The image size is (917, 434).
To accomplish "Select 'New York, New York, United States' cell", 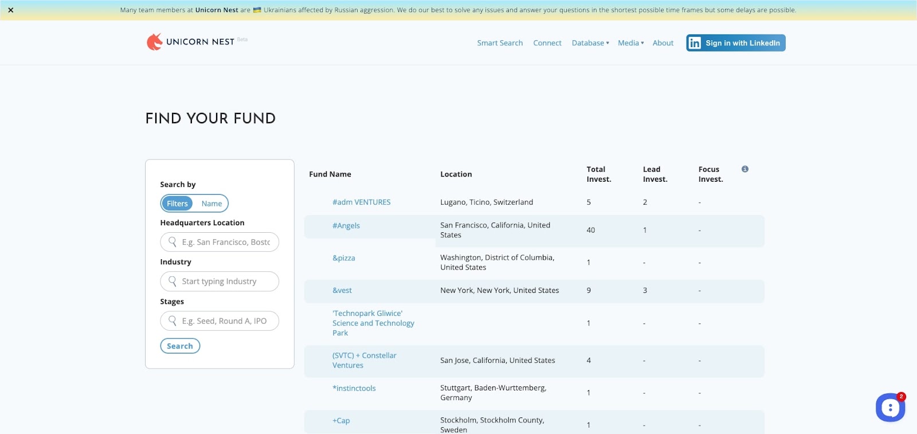I will [500, 291].
